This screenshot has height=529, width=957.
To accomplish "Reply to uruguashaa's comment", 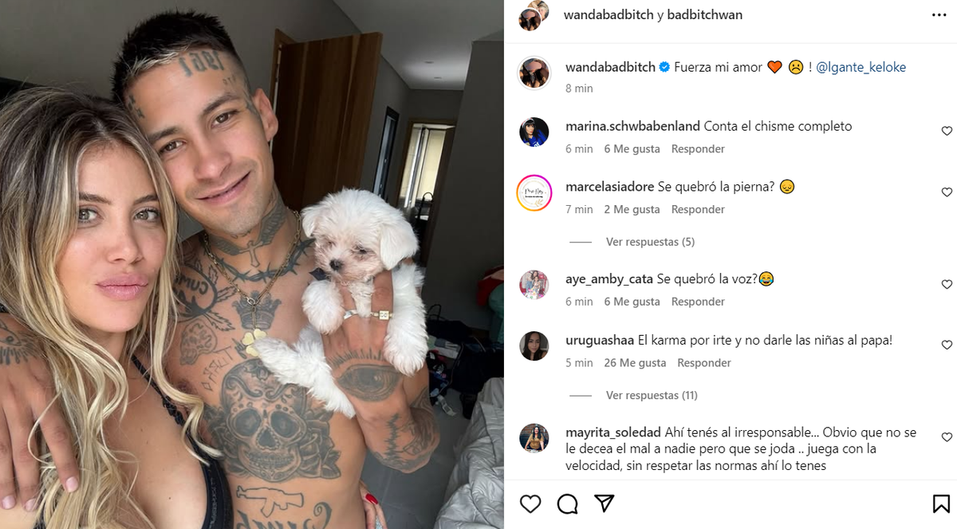I will pyautogui.click(x=704, y=363).
